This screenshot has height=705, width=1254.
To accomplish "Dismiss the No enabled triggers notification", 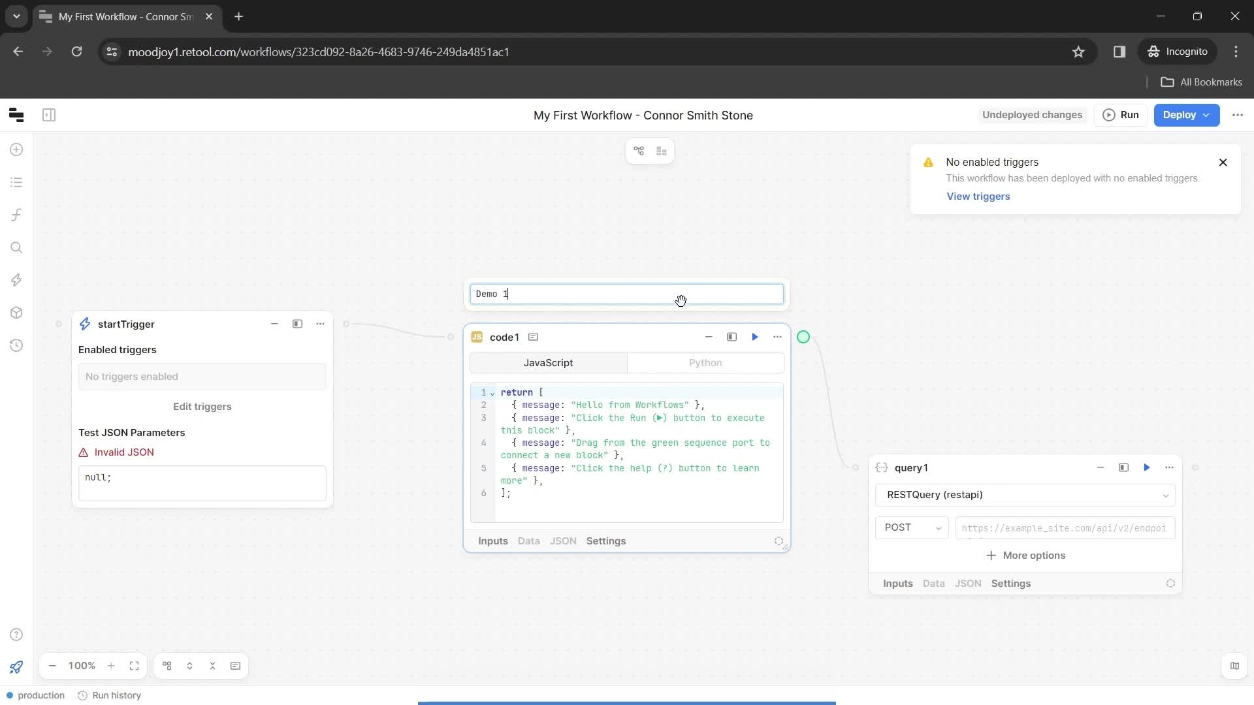I will tap(1223, 163).
